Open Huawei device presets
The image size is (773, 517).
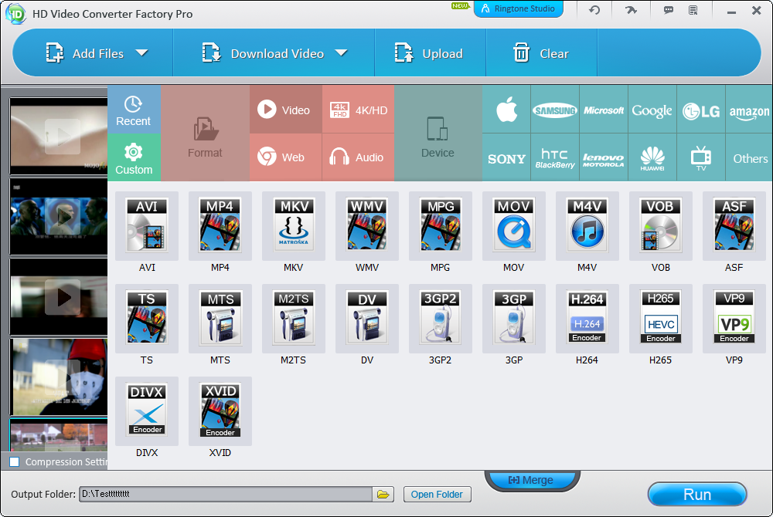pos(652,157)
